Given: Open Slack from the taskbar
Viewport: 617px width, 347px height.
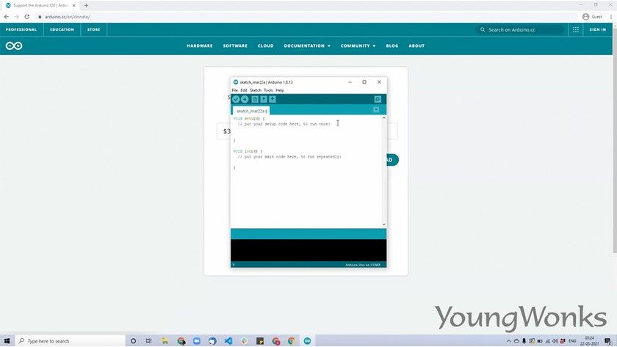Looking at the screenshot, I should 244,340.
